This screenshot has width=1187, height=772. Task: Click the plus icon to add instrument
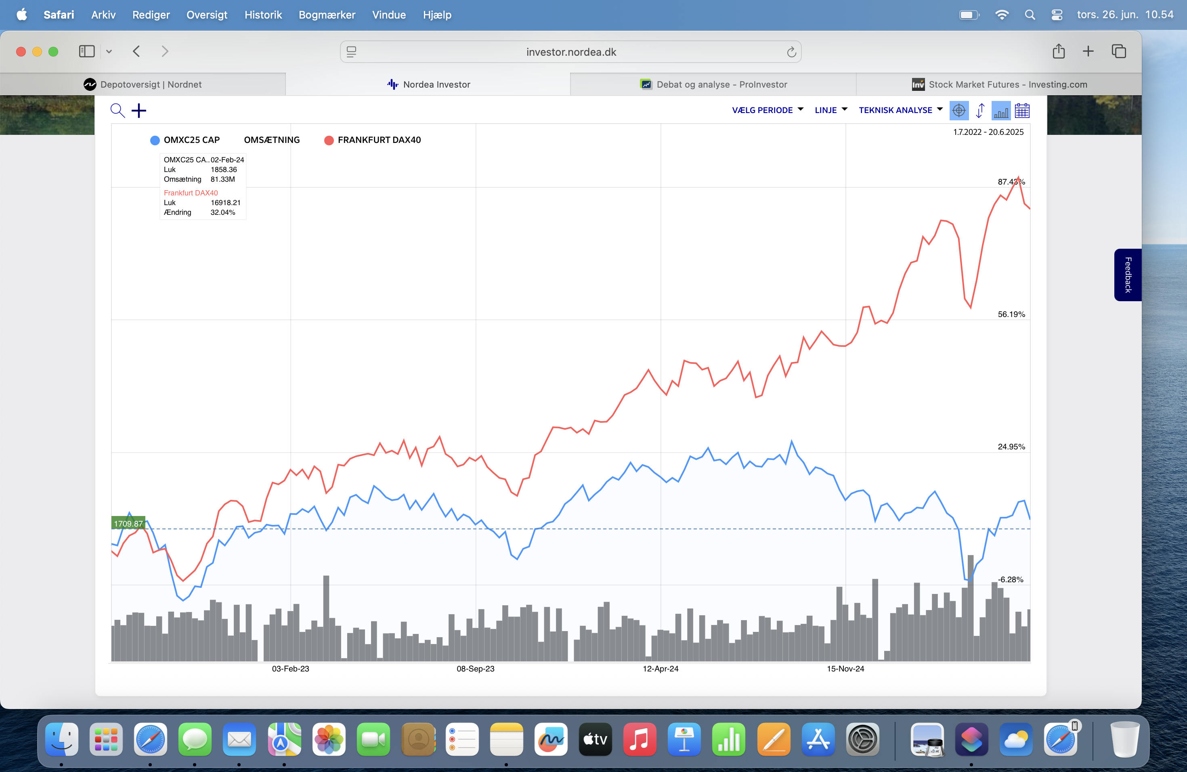138,110
